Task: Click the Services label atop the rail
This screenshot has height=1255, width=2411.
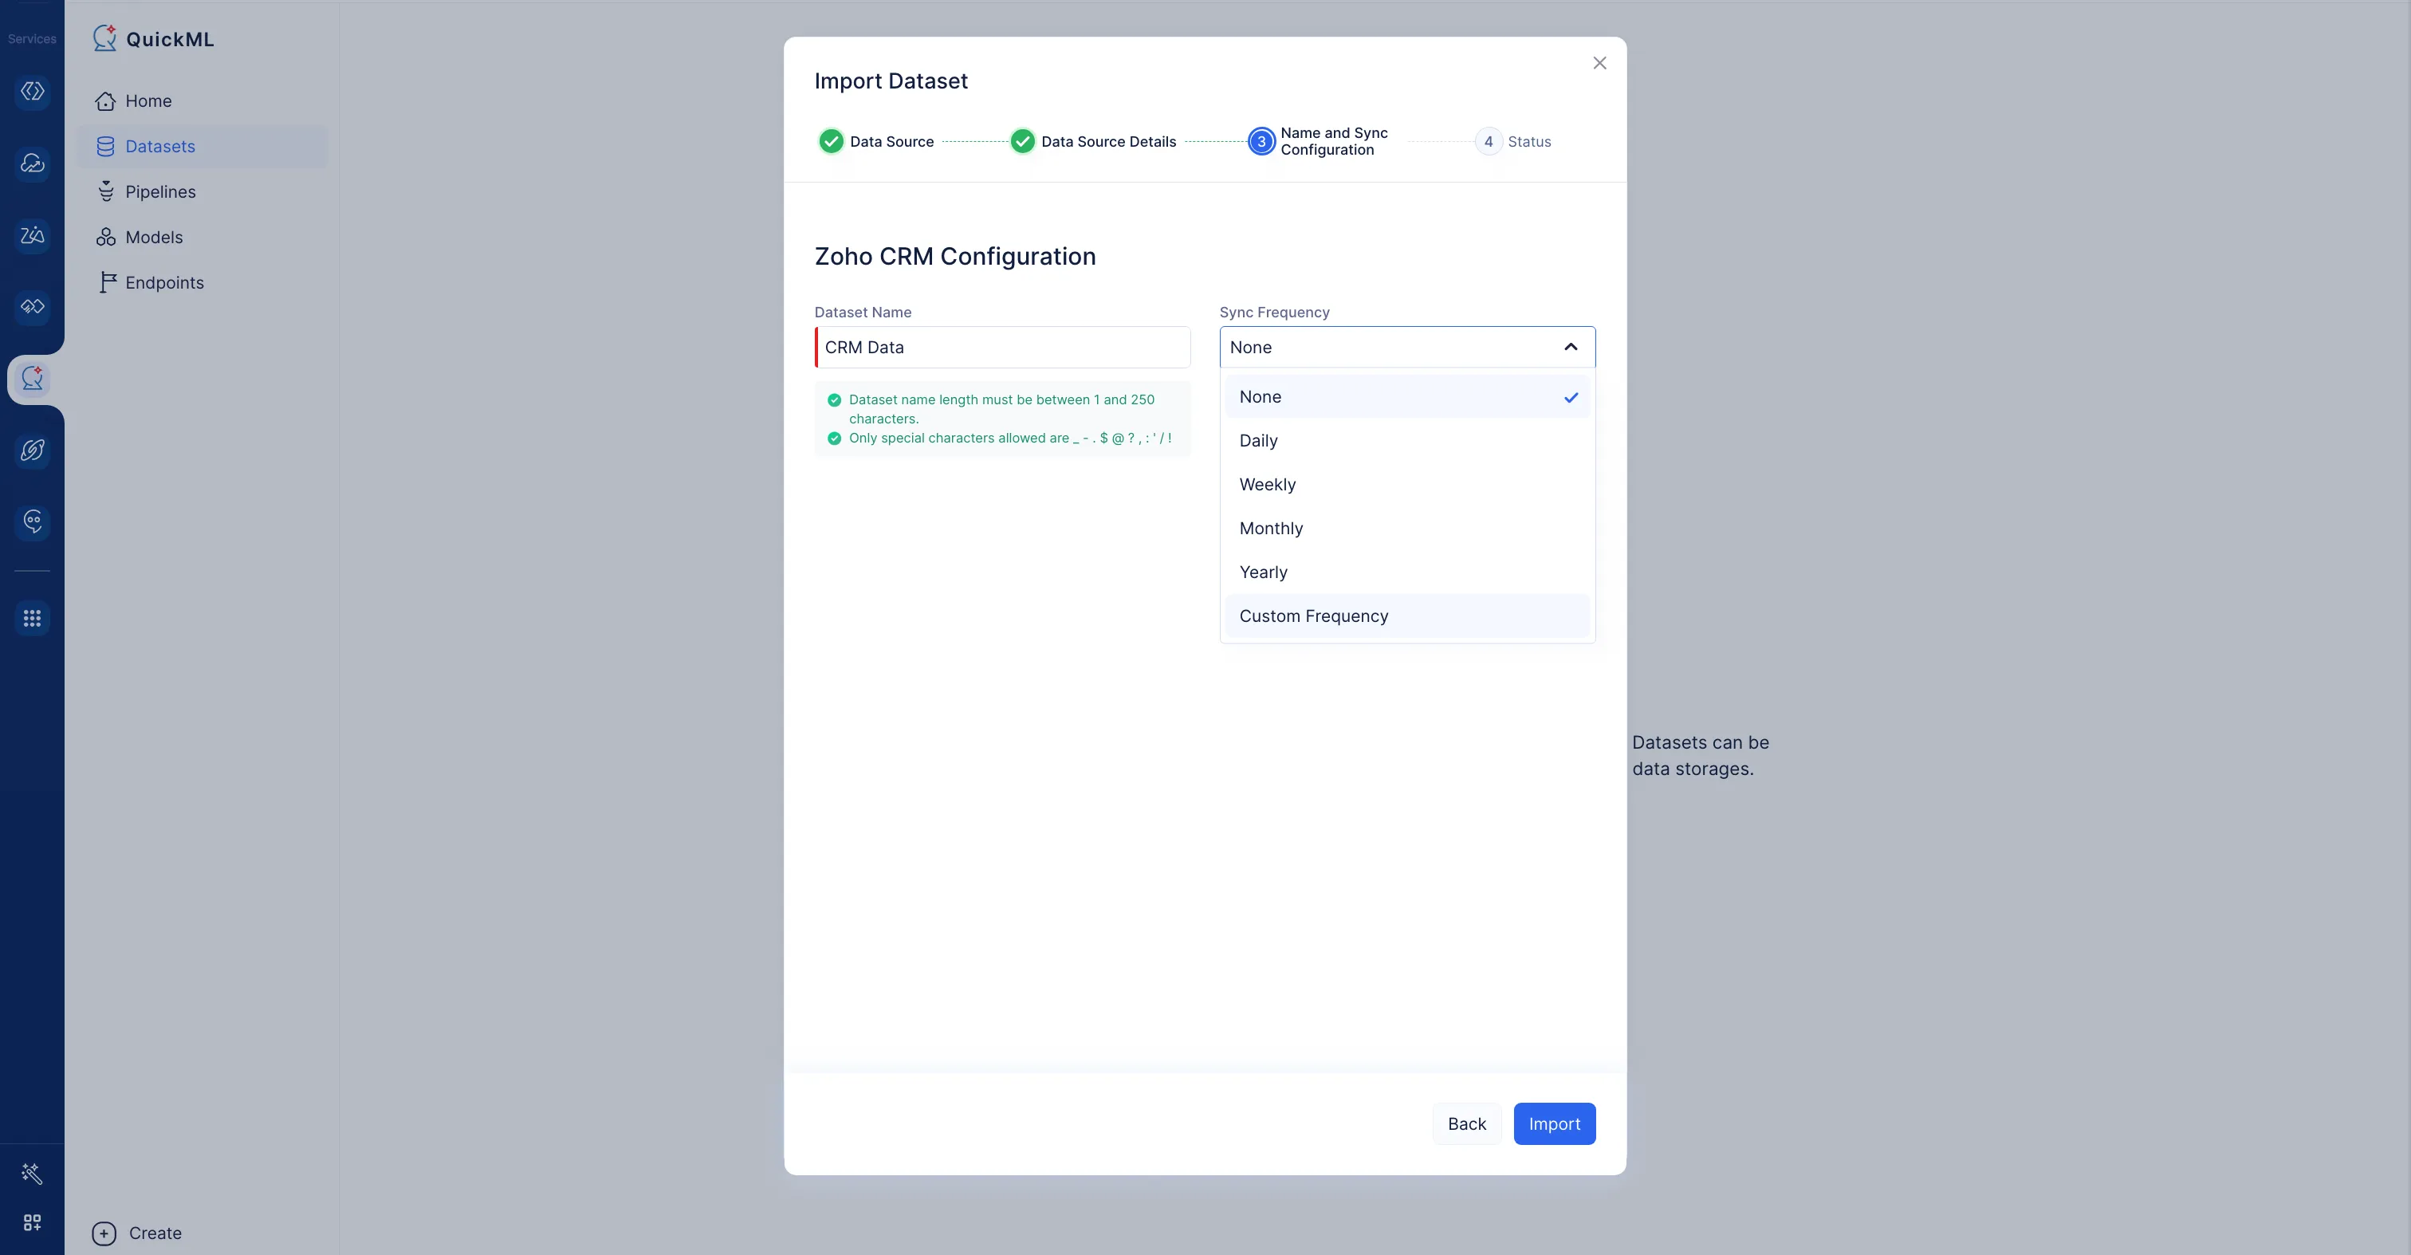Action: pos(32,38)
